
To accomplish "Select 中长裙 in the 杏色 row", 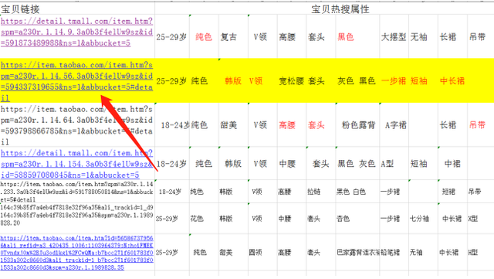I will [452, 219].
